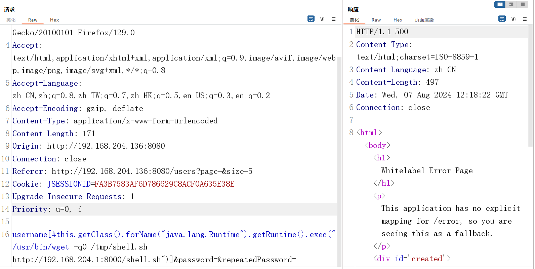Click "This application has no explicit" text
535x269 pixels.
[451, 208]
